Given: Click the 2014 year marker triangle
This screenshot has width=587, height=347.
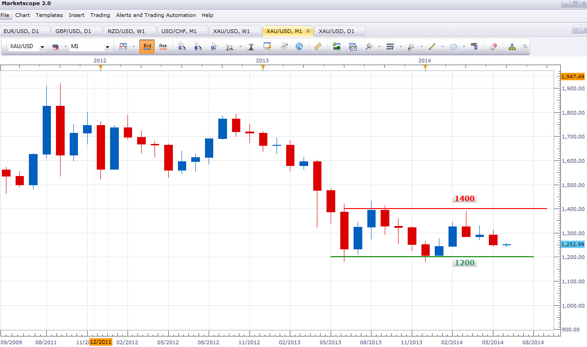Looking at the screenshot, I should coord(425,68).
